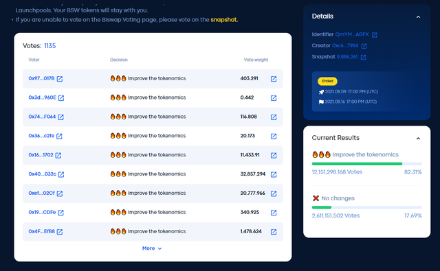Image resolution: width=440 pixels, height=271 pixels.
Task: Open external link icon beside voter 0x40...032c
Action: (x=61, y=174)
